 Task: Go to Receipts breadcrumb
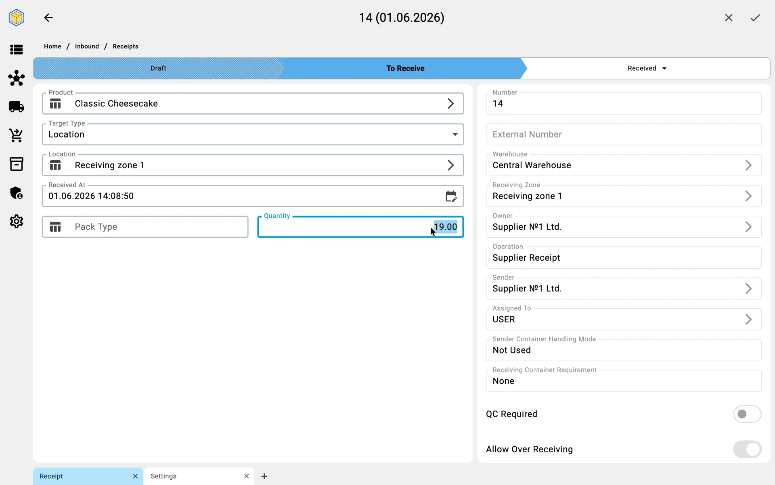tap(126, 46)
